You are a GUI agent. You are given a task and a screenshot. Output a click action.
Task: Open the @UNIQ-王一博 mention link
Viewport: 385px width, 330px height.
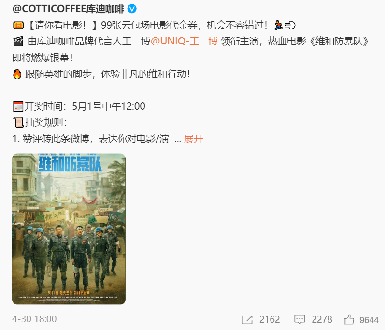point(184,41)
